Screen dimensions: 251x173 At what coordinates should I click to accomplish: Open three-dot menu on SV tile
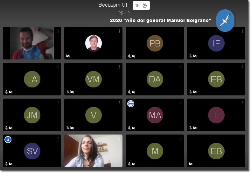58,139
